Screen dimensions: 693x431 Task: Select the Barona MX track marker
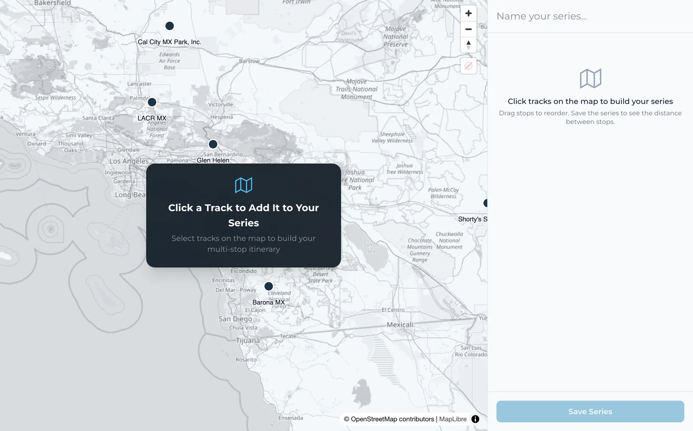[269, 286]
